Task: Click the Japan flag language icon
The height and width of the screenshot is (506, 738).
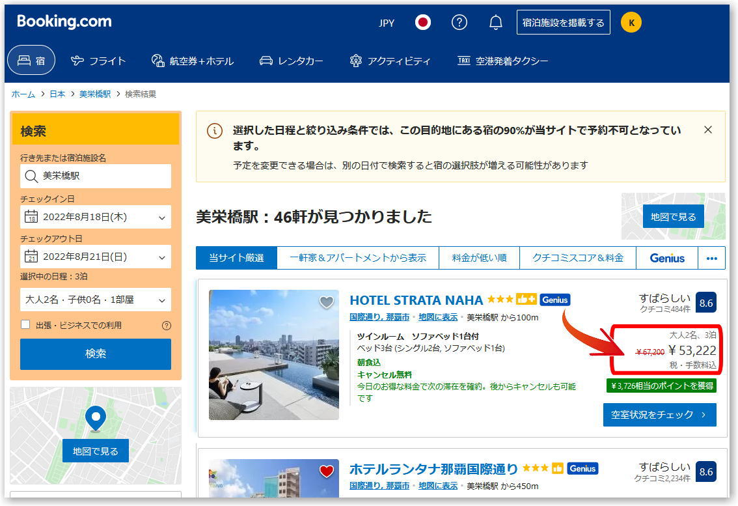Action: tap(422, 22)
